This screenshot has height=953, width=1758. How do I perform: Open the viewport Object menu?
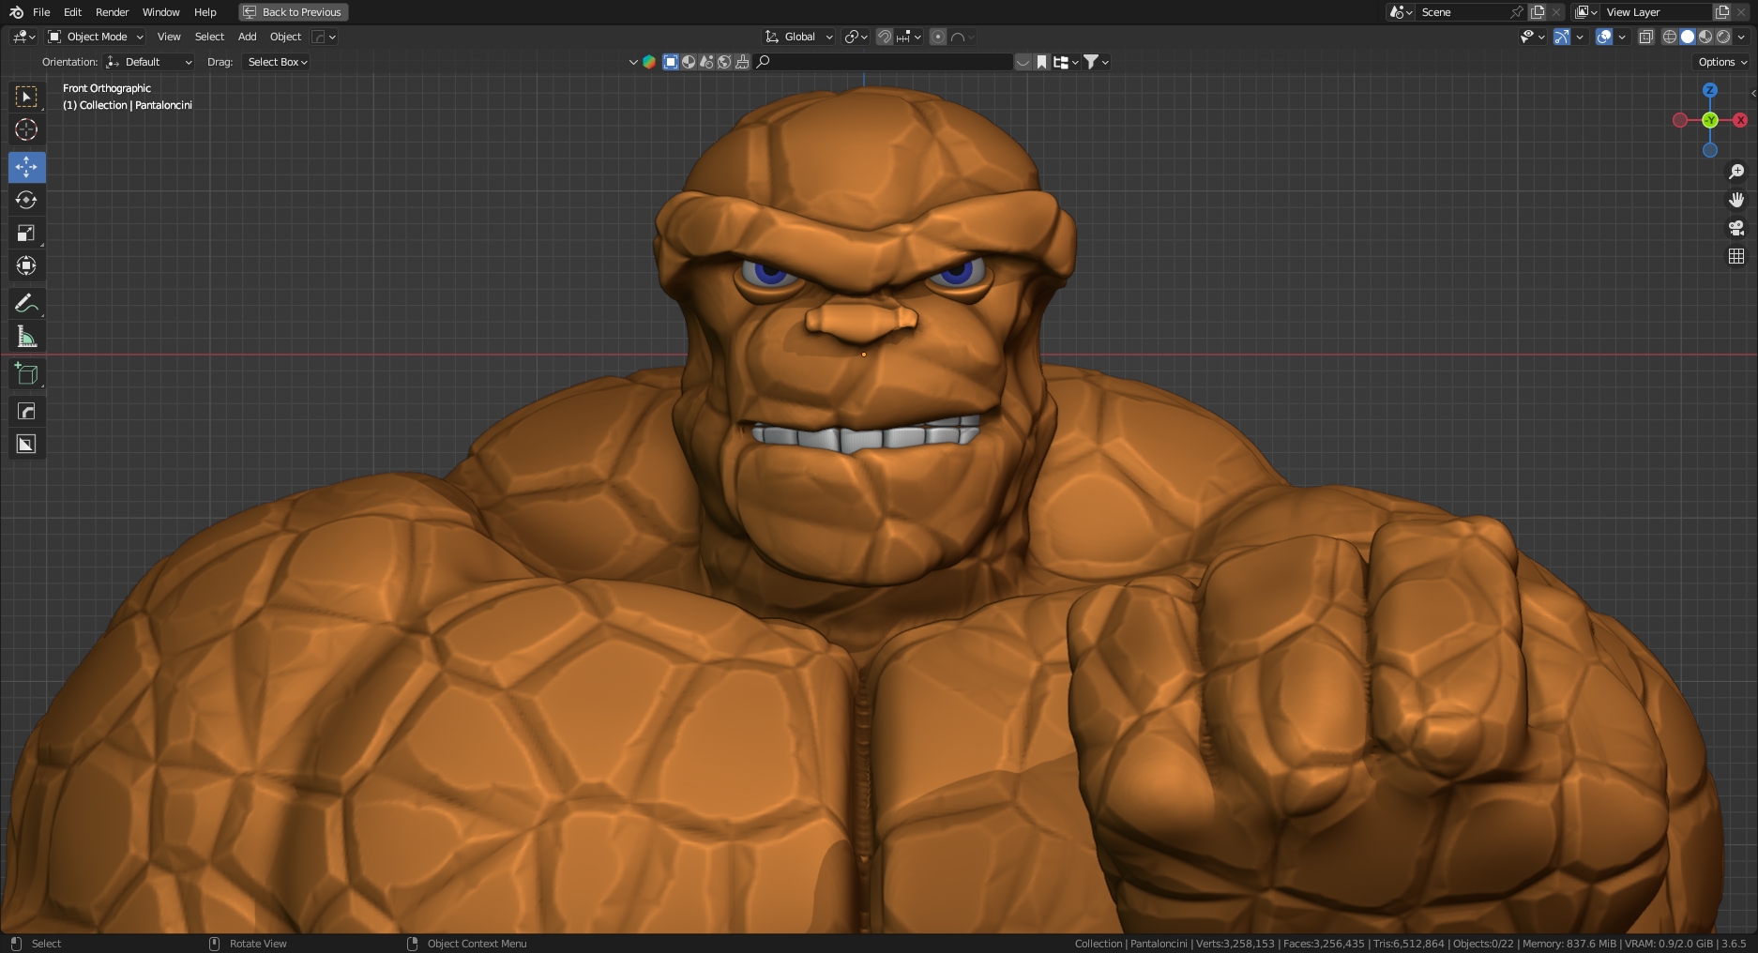[x=285, y=37]
